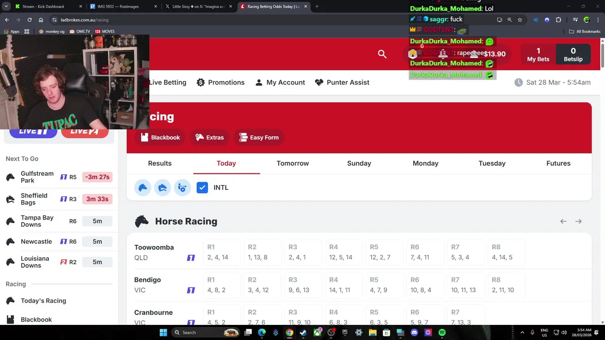Screen dimensions: 605x340
Task: Open a new browser tab with plus button
Action: (317, 7)
